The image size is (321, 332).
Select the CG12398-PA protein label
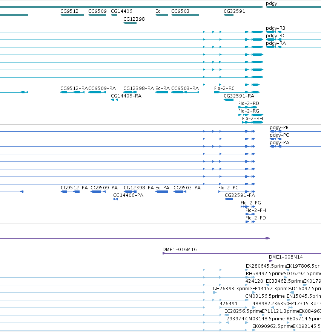click(139, 188)
